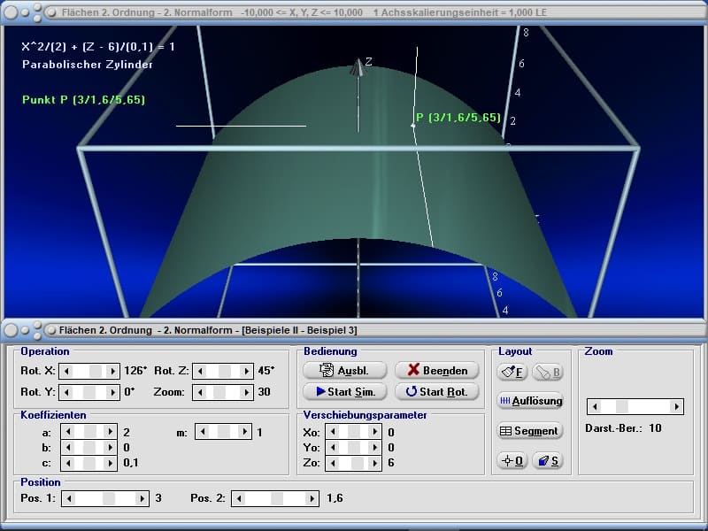Click the Pos. 1 slider thumb
This screenshot has height=531, width=708.
coord(109,498)
